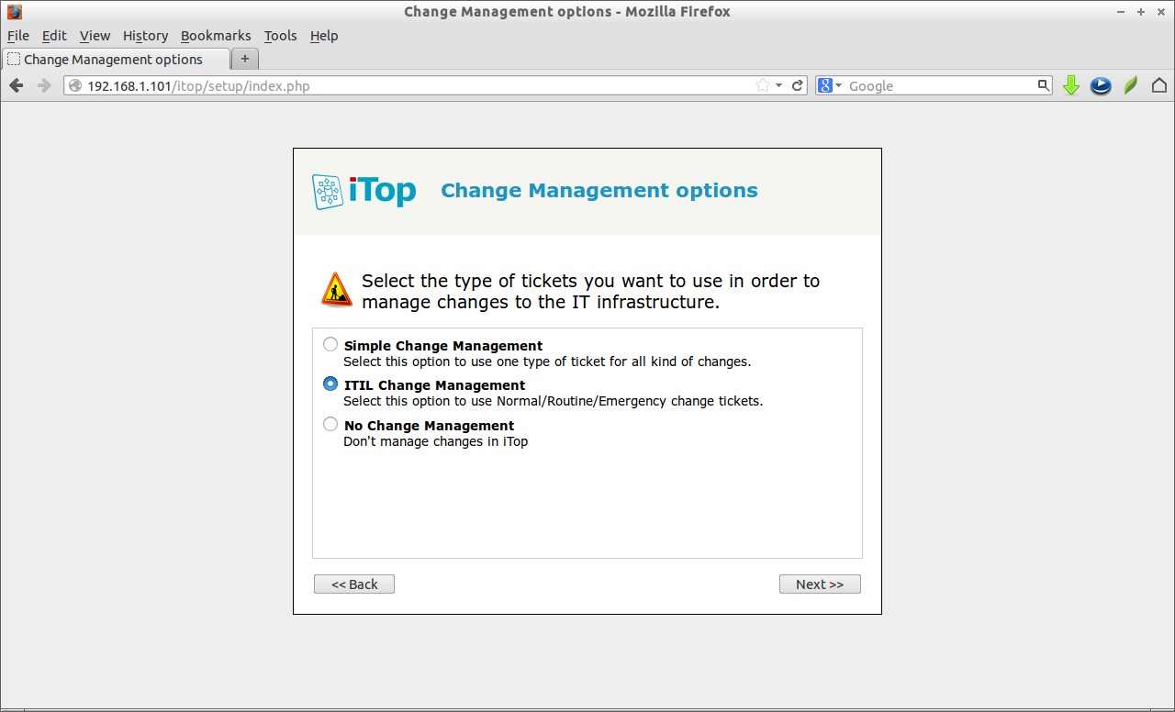Open a new tab with plus button
Image resolution: width=1175 pixels, height=712 pixels.
[245, 59]
